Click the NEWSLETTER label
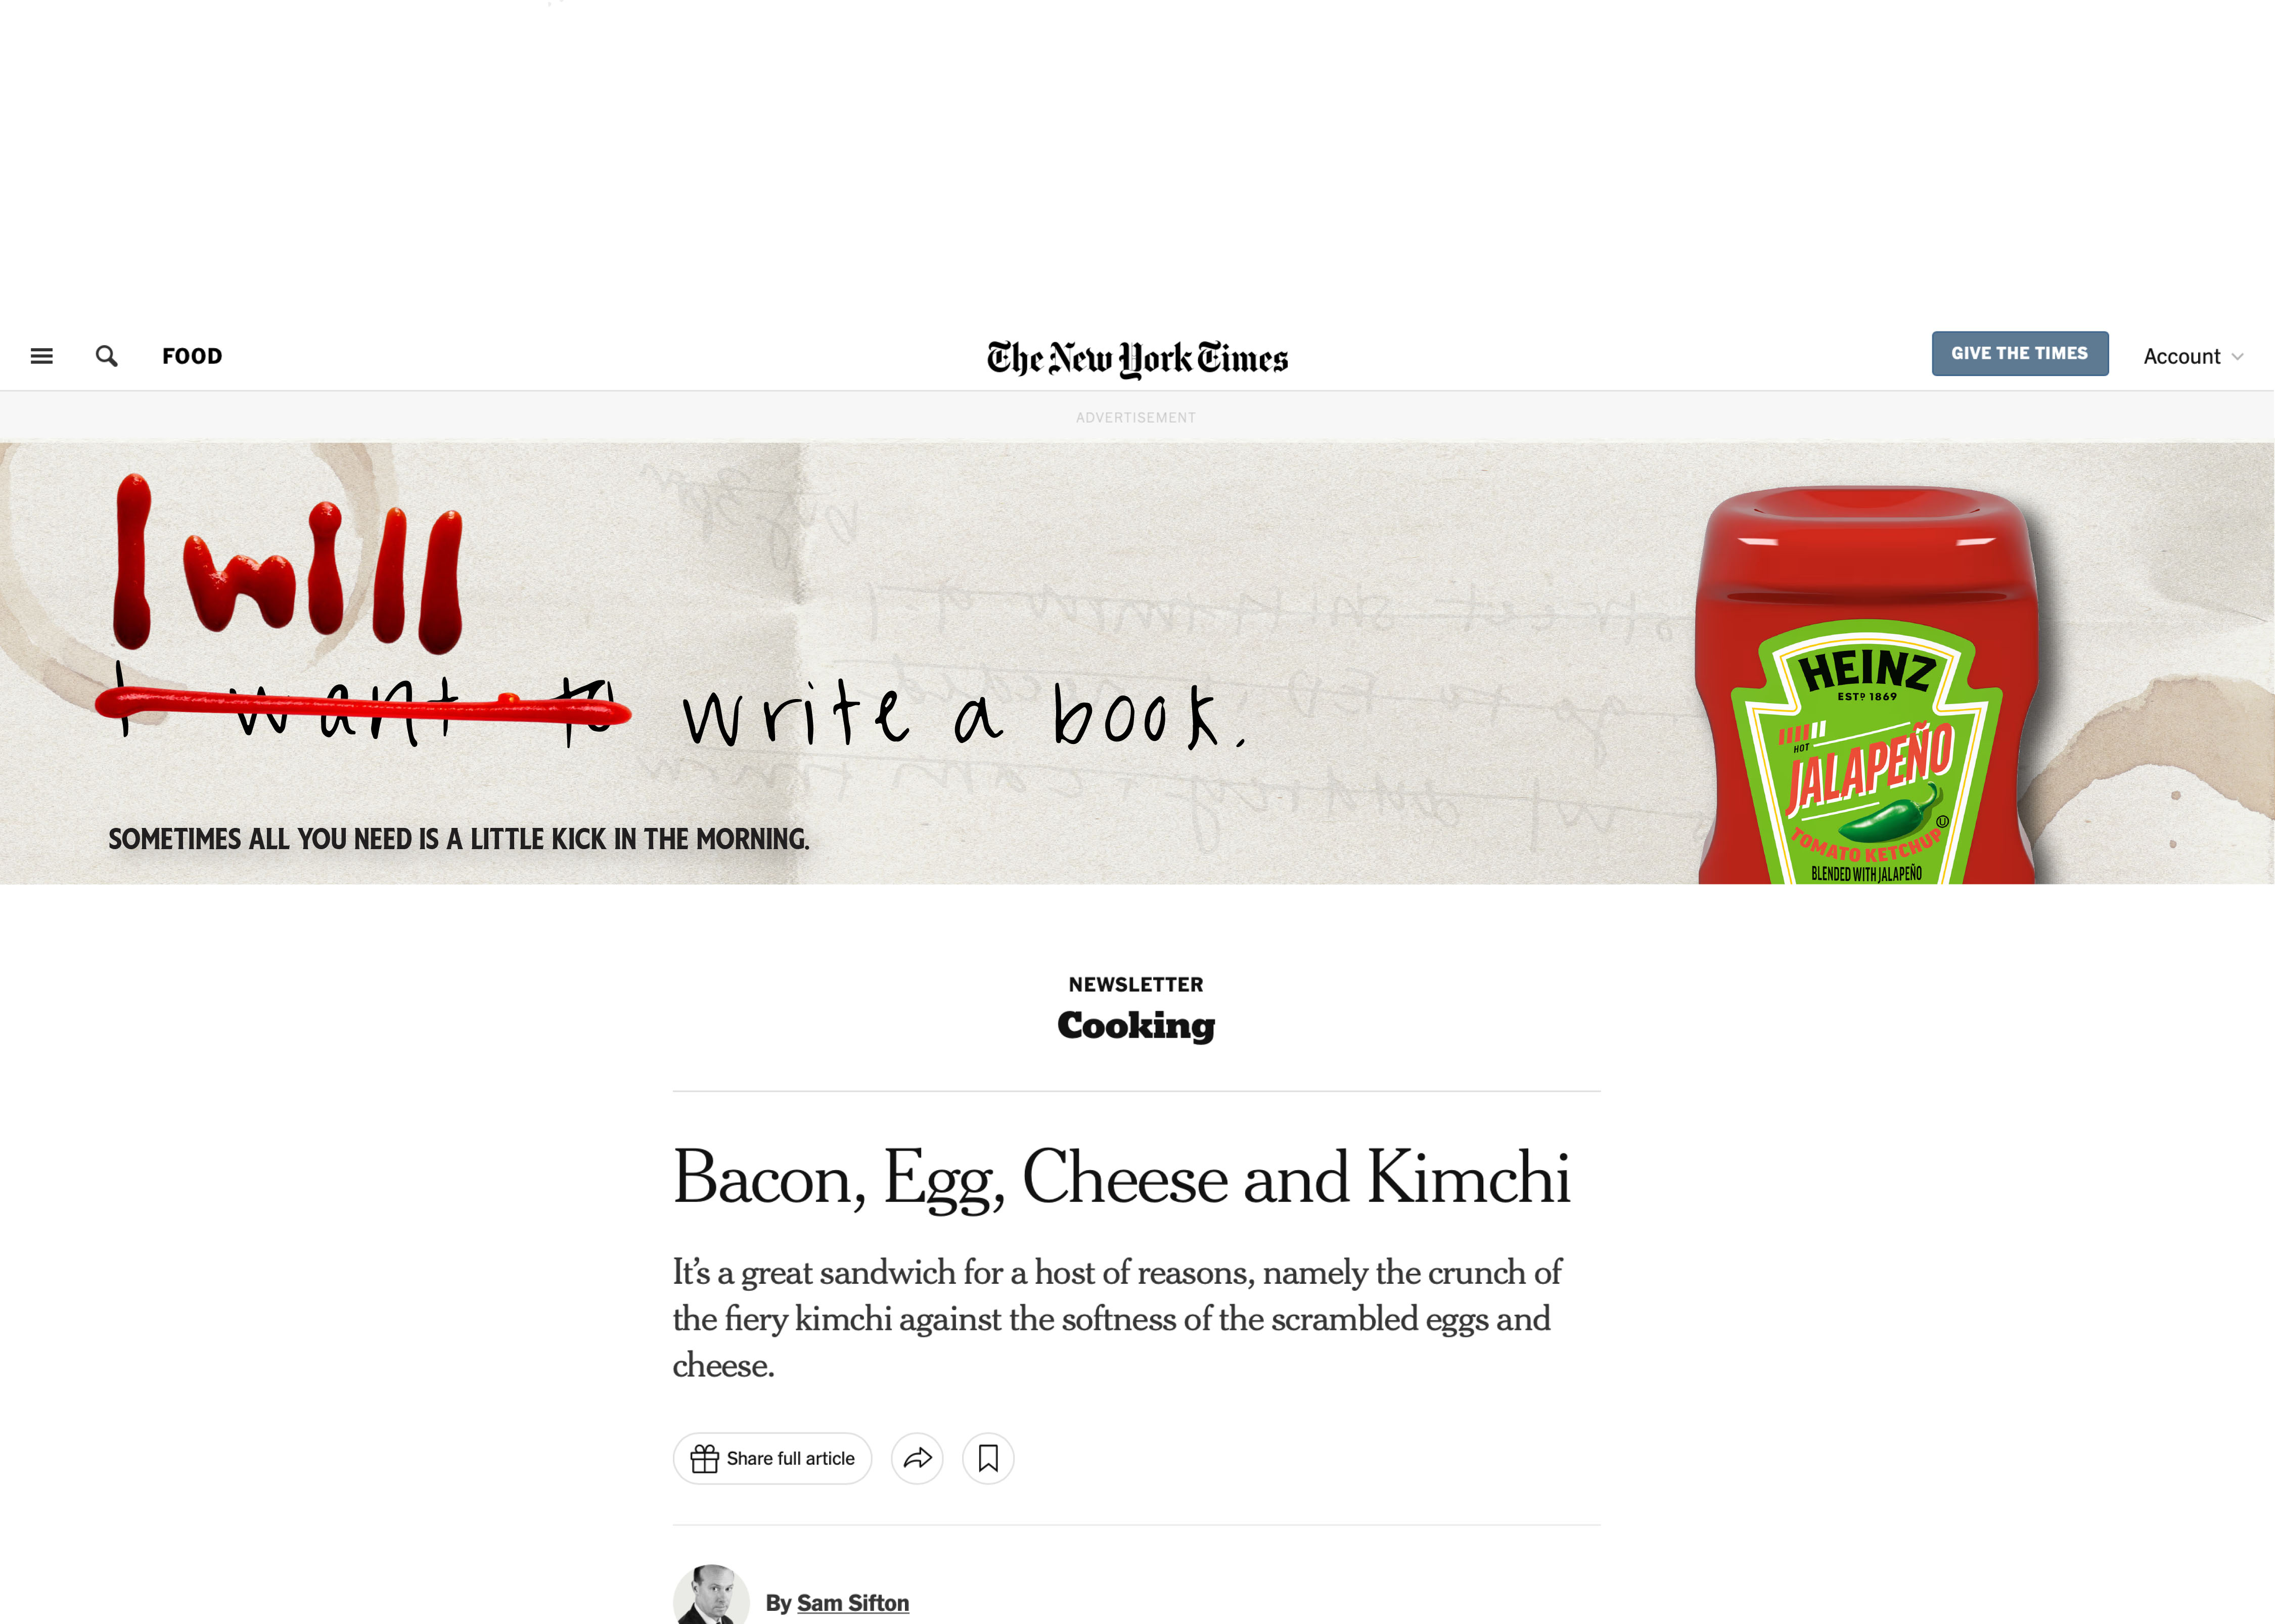The width and height of the screenshot is (2275, 1624). click(x=1136, y=985)
